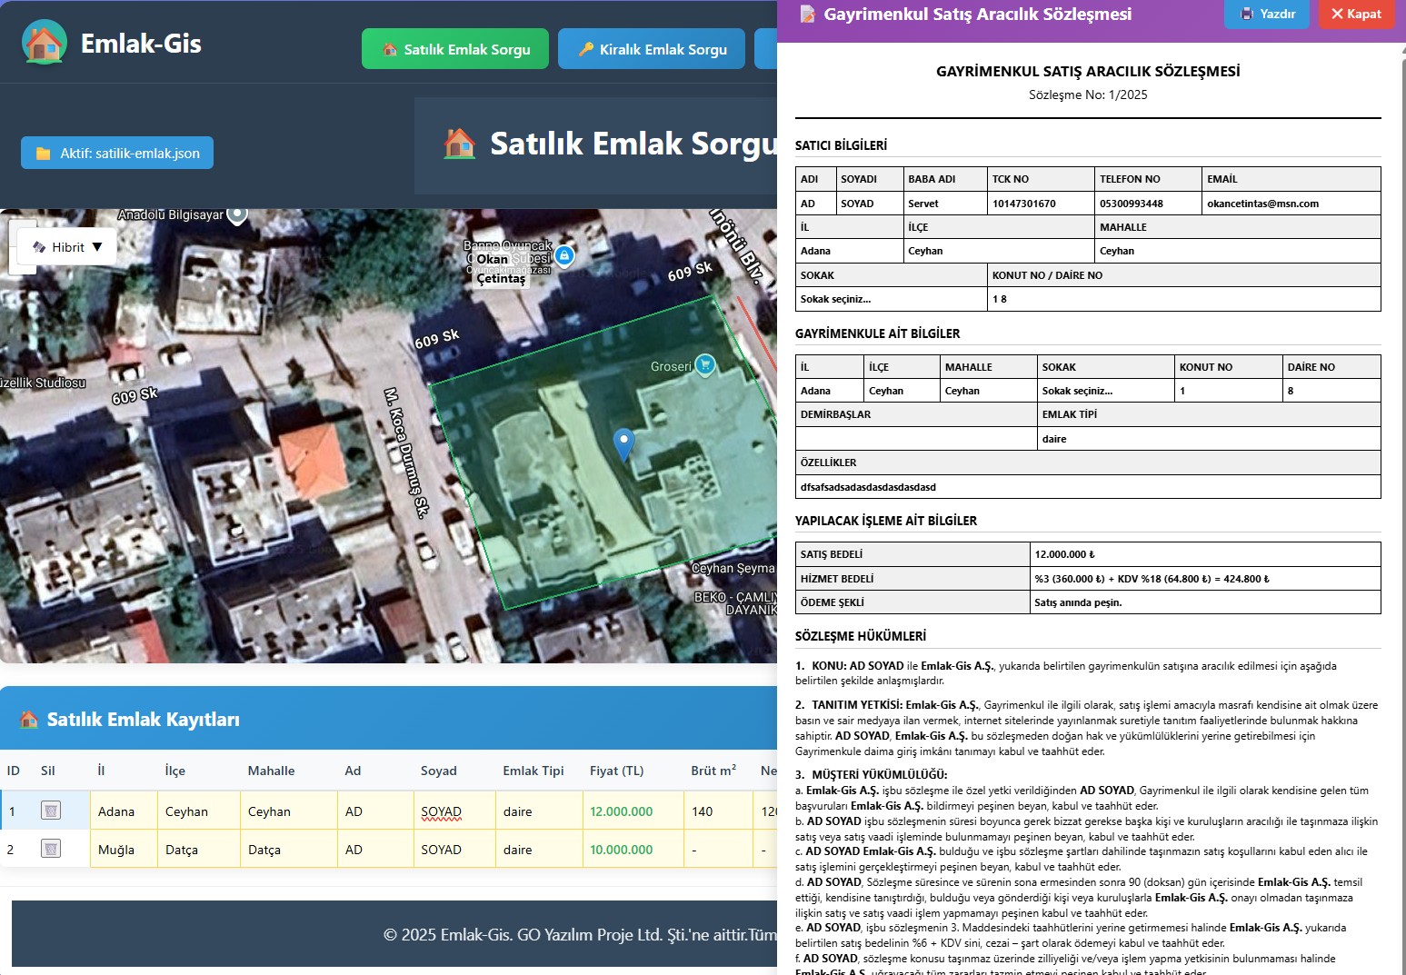This screenshot has height=975, width=1406.
Task: Click the SOYAD cell in row 1
Action: click(x=442, y=811)
